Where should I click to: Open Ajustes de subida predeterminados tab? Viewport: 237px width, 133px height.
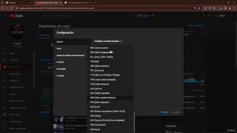[70, 55]
